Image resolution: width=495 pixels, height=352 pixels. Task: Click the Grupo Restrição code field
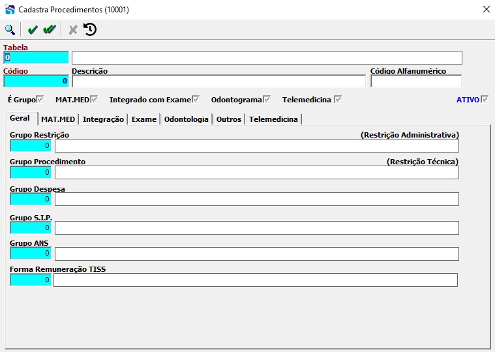(31, 146)
